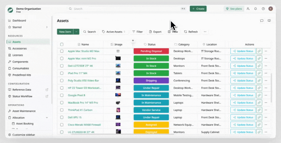Image resolution: width=281 pixels, height=143 pixels.
Task: Collapse the Allocation sidebar section
Action: point(47,118)
